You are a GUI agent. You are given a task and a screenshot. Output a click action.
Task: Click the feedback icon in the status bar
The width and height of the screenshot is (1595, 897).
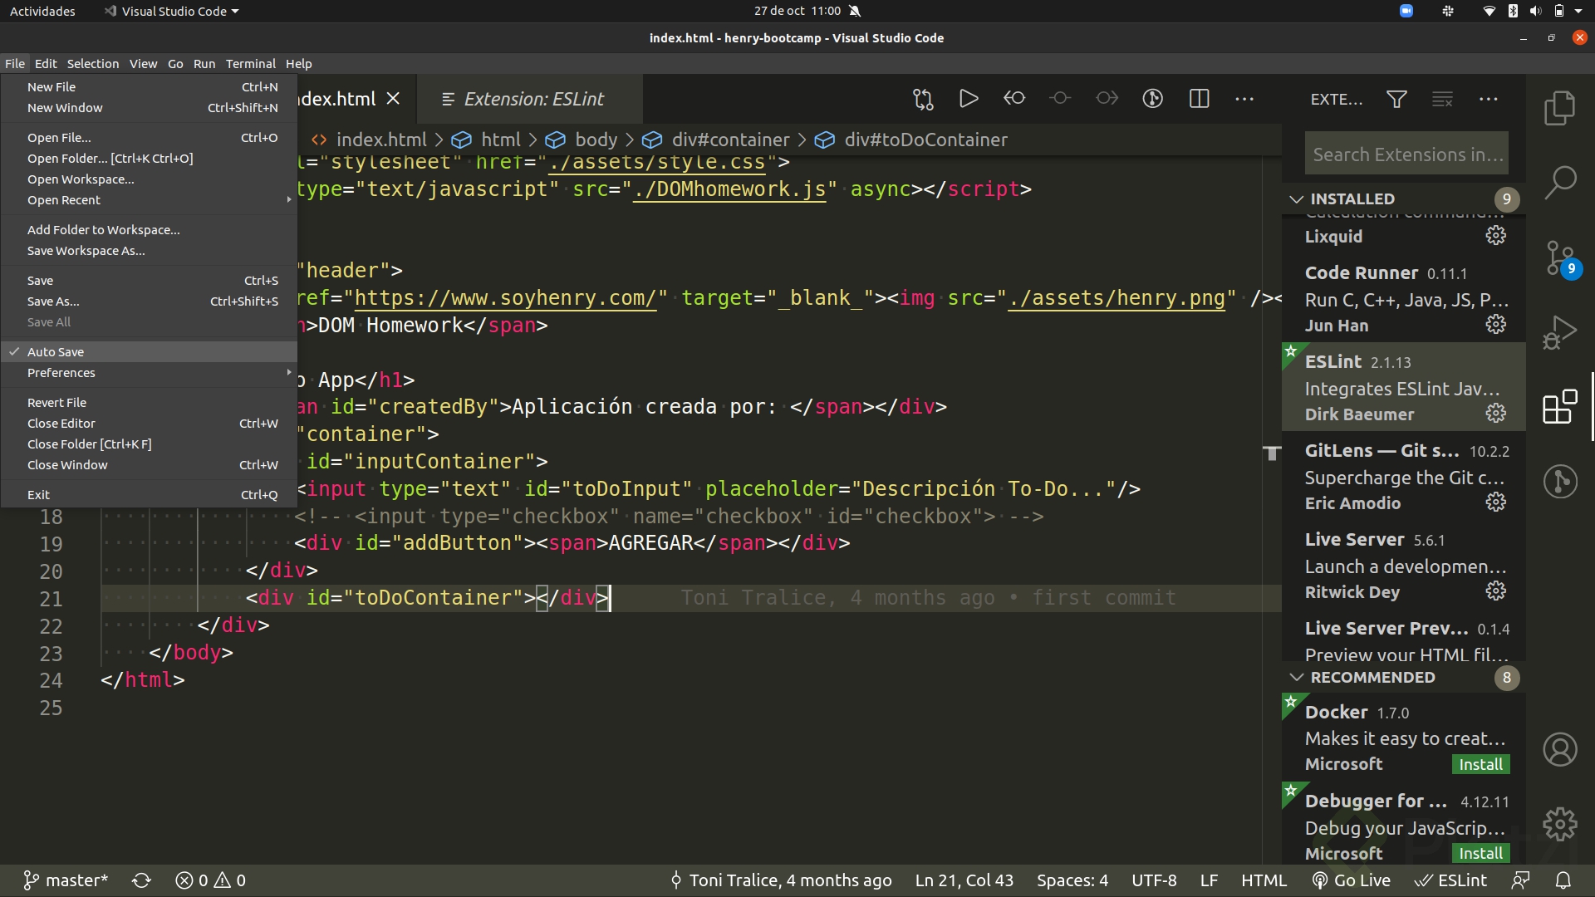click(x=1520, y=880)
